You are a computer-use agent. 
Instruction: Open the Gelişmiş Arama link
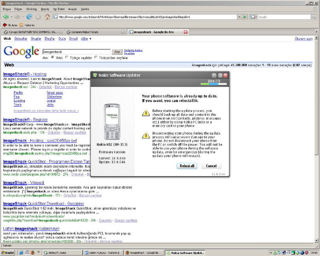pos(133,50)
